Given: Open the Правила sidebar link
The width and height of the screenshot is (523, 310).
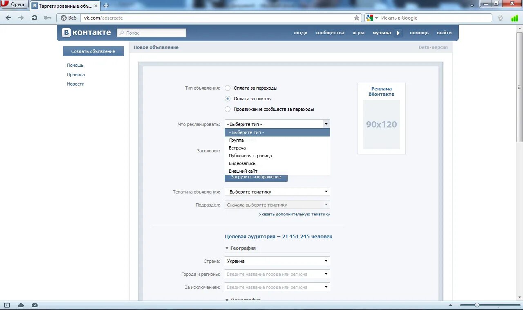Looking at the screenshot, I should click(76, 75).
